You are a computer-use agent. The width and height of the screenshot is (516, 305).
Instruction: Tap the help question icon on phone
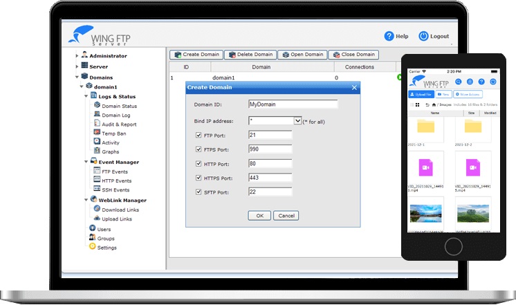481,82
